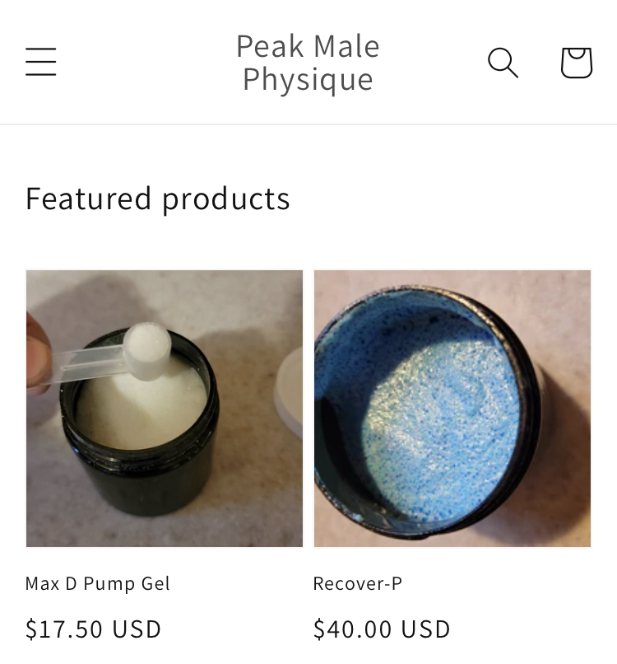Click the $40.00 USD price
The image size is (617, 664).
[382, 629]
